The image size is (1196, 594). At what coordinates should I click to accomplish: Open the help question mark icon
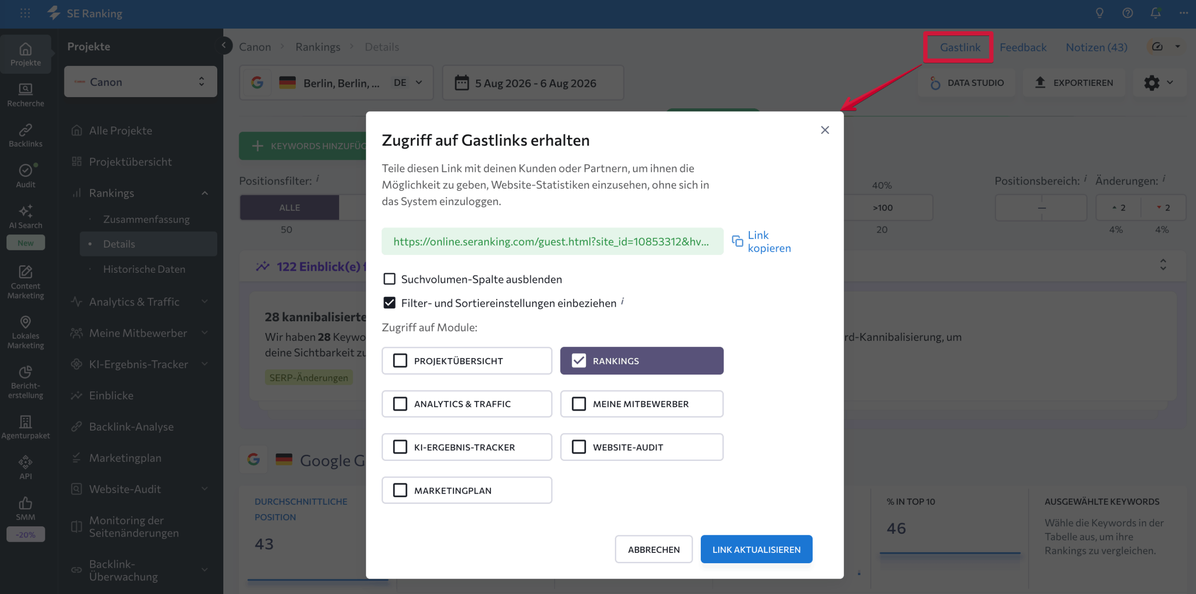coord(1127,13)
